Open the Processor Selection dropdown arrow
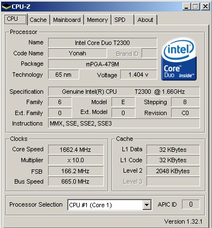 coord(146,205)
